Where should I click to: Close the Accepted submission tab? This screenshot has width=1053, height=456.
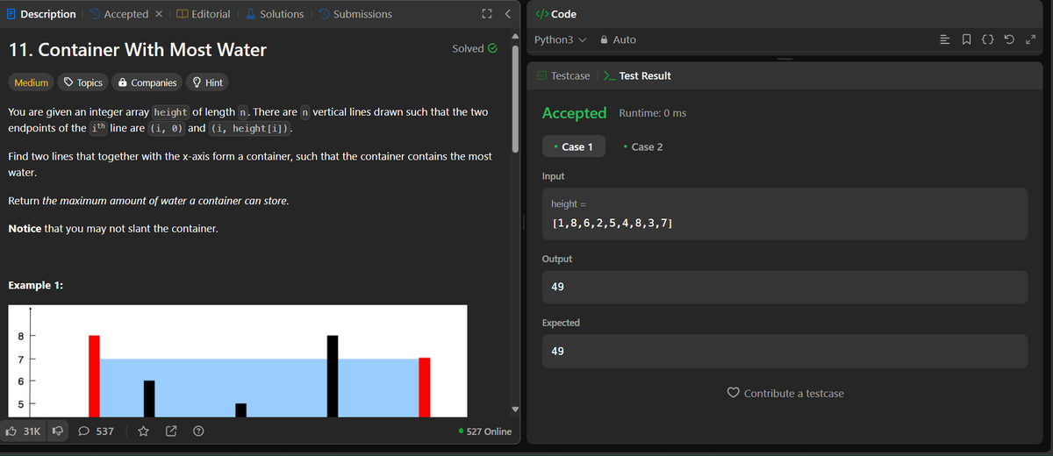[x=158, y=14]
